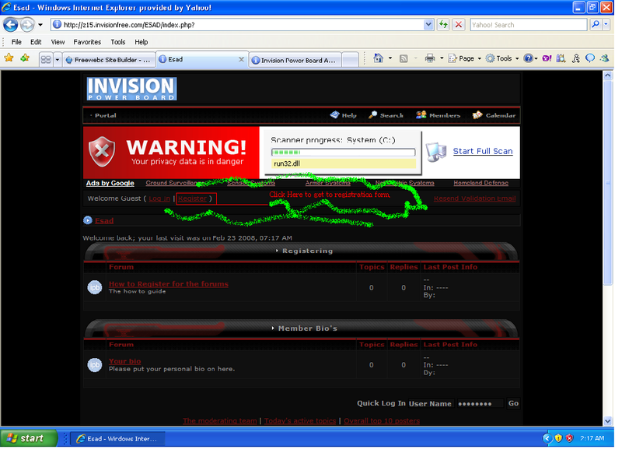Close the Esad tab

(241, 59)
